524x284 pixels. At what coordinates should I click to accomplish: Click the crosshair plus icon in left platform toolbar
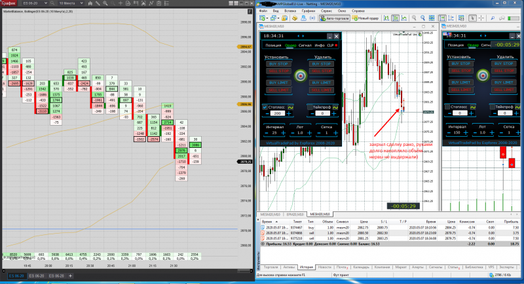pos(121,3)
